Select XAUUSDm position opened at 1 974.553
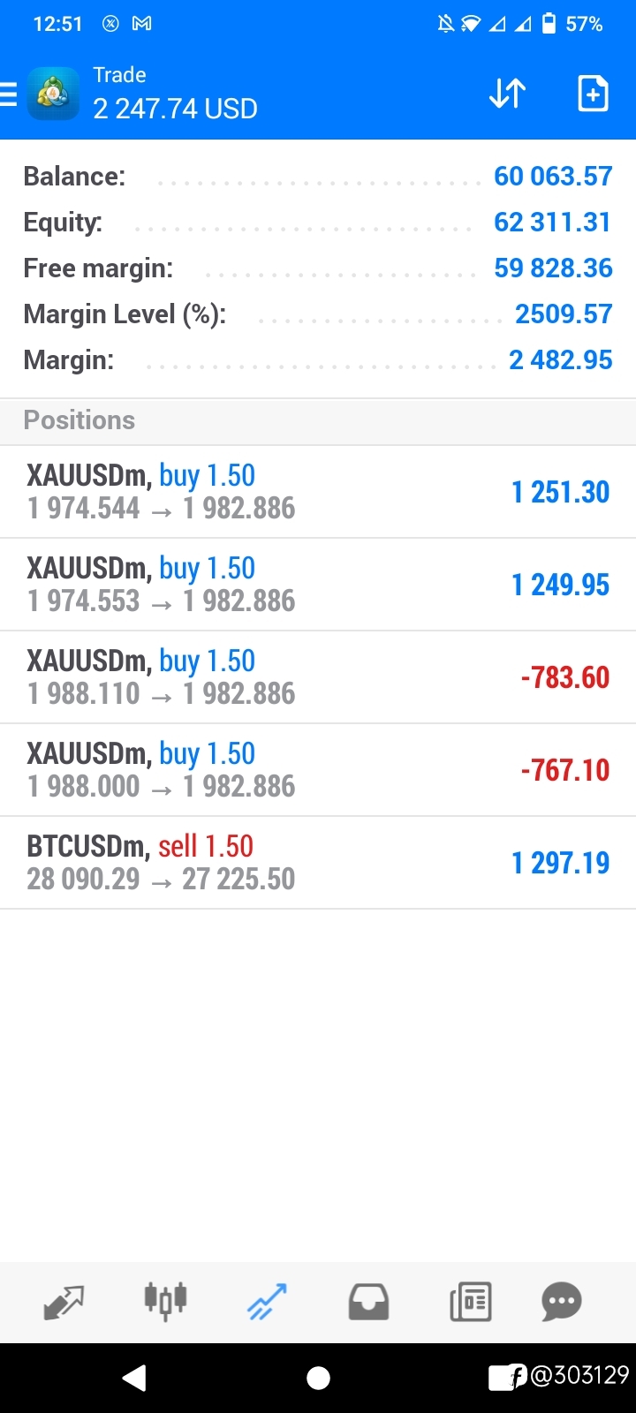The height and width of the screenshot is (1413, 636). [x=318, y=585]
